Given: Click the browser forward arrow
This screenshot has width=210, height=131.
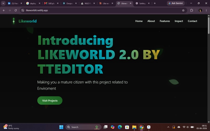Looking at the screenshot, I should [x=10, y=10].
